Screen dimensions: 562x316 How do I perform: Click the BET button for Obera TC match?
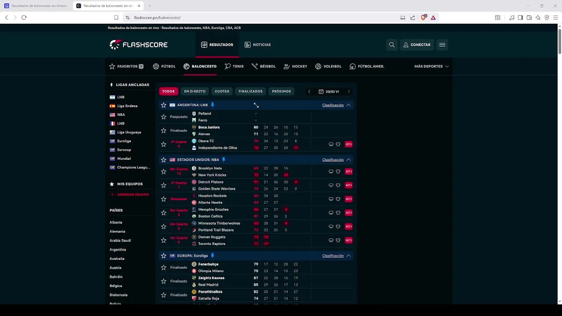349,144
